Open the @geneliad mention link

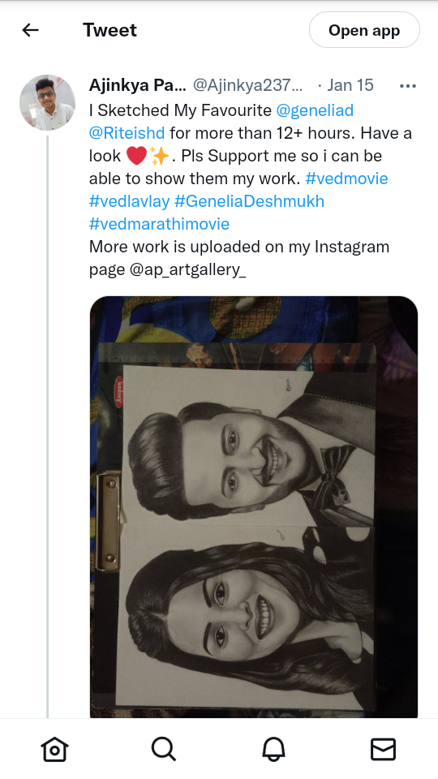(x=315, y=110)
